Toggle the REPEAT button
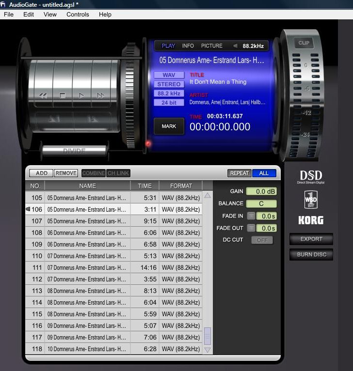The width and height of the screenshot is (353, 371). point(239,173)
